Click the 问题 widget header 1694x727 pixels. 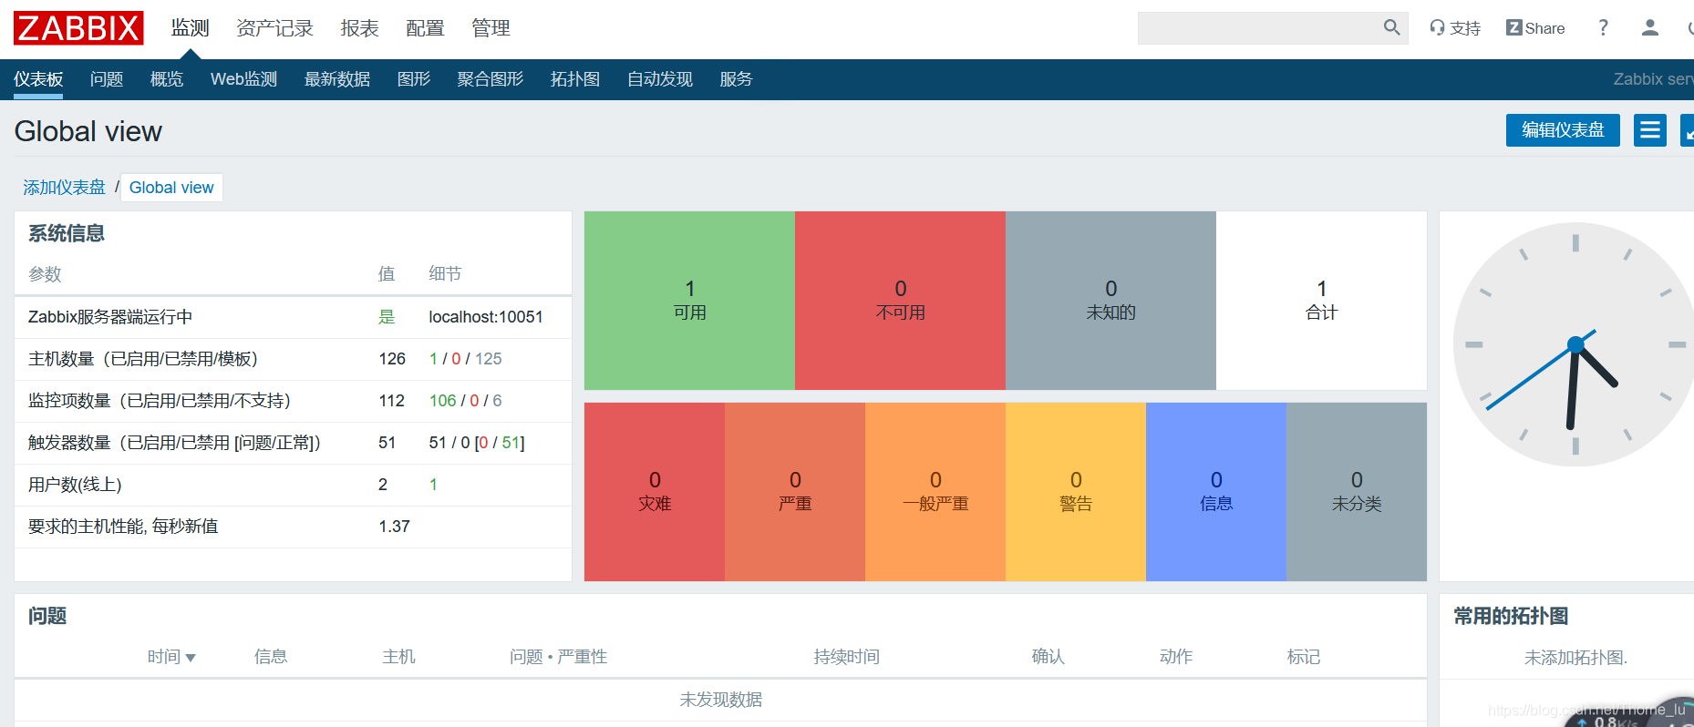pyautogui.click(x=47, y=616)
